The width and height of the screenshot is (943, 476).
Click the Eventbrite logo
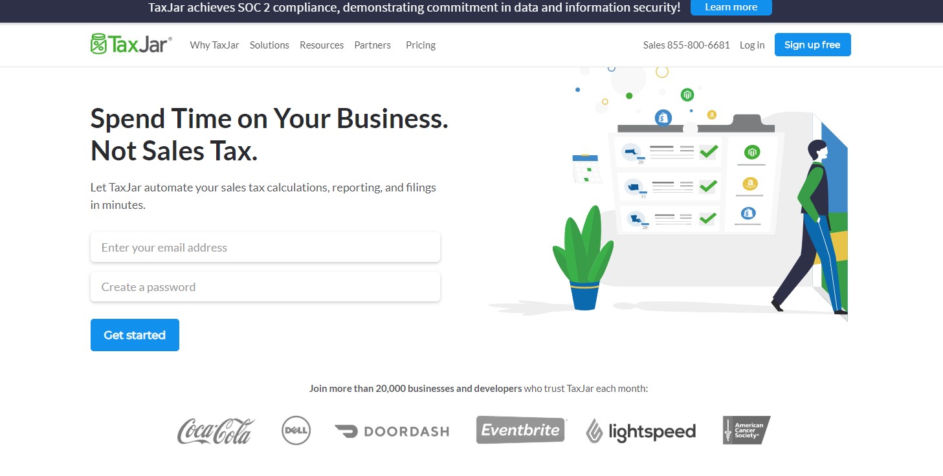[x=521, y=430]
